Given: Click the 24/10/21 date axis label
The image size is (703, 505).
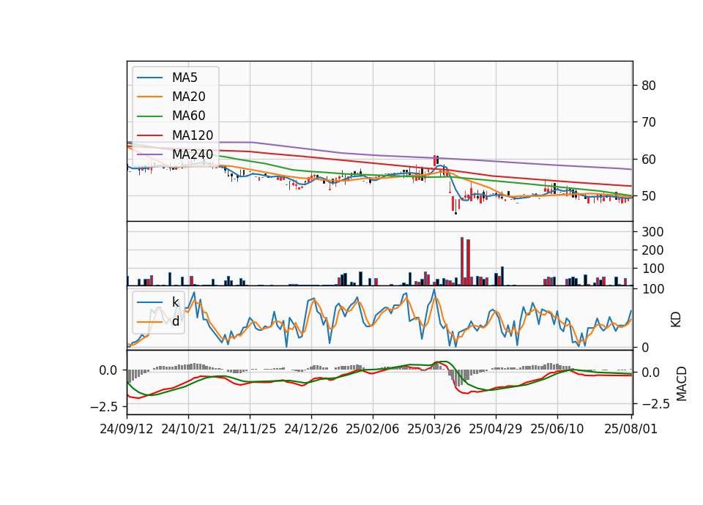Looking at the screenshot, I should pyautogui.click(x=188, y=430).
